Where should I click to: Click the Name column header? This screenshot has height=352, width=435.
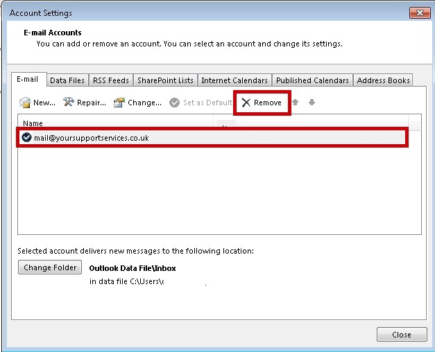tap(33, 123)
